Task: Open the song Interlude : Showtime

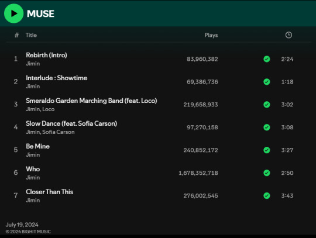Action: point(56,78)
